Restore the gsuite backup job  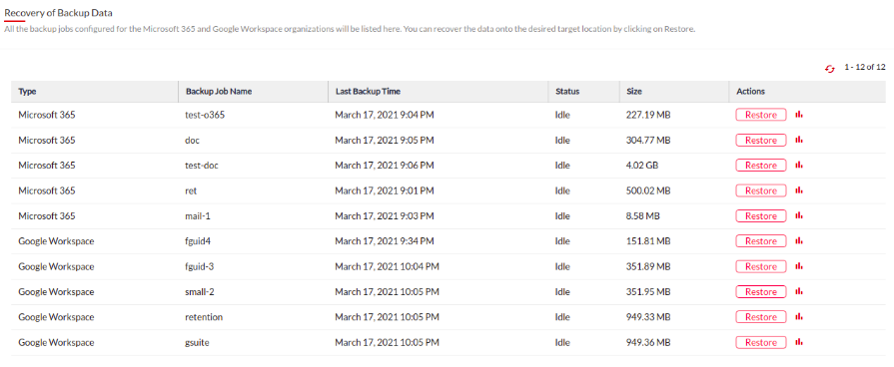(761, 342)
